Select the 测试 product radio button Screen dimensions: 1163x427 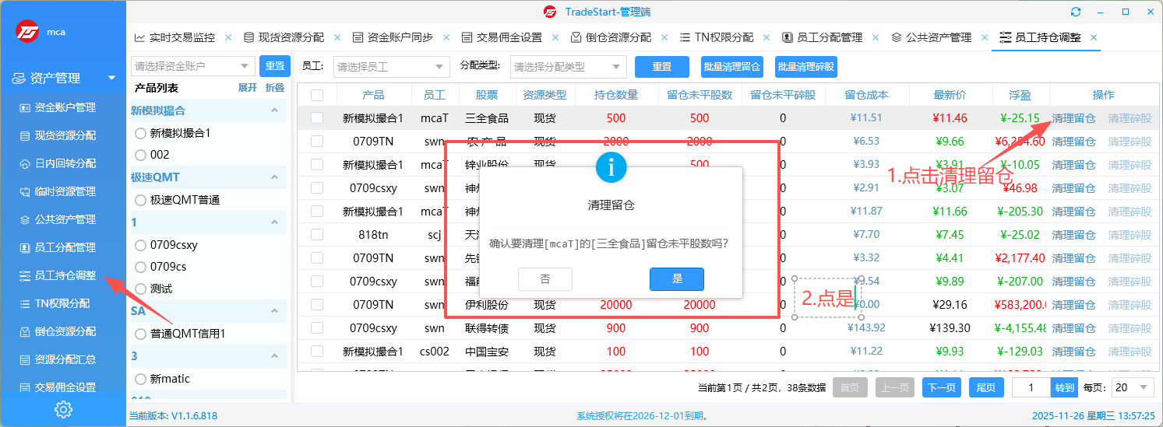(141, 289)
